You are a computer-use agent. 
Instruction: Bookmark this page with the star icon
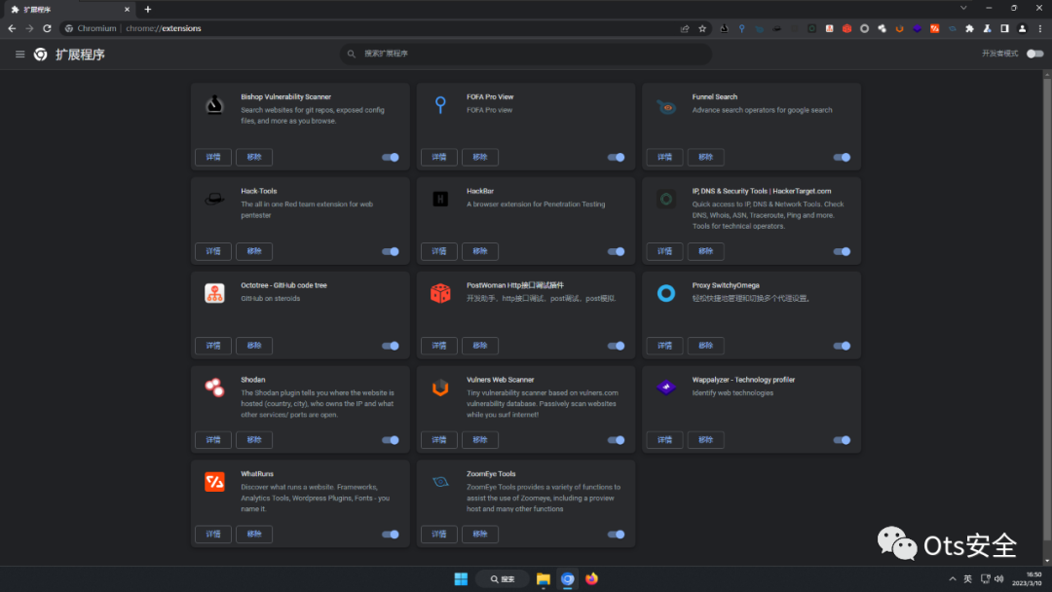(702, 29)
